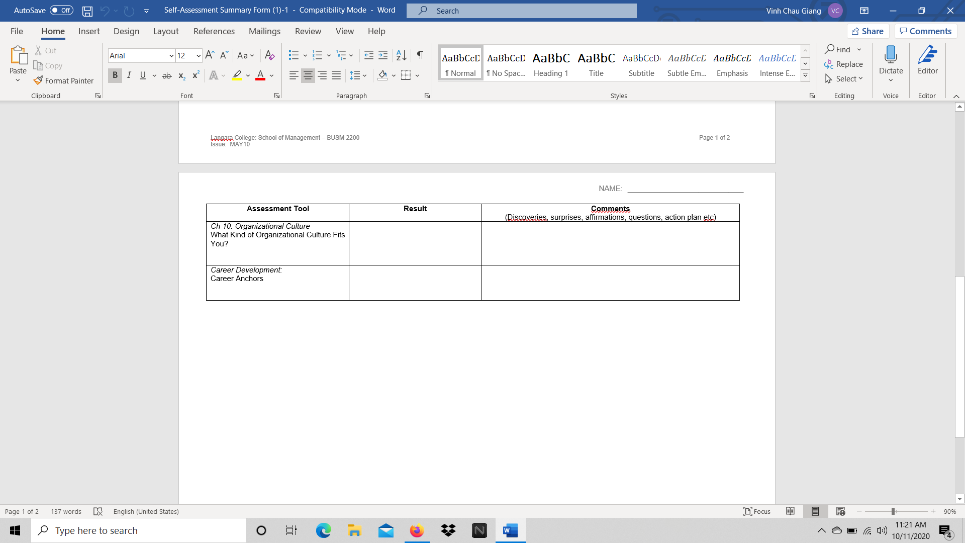Switch to Web Layout view icon
The height and width of the screenshot is (543, 965).
(x=840, y=511)
